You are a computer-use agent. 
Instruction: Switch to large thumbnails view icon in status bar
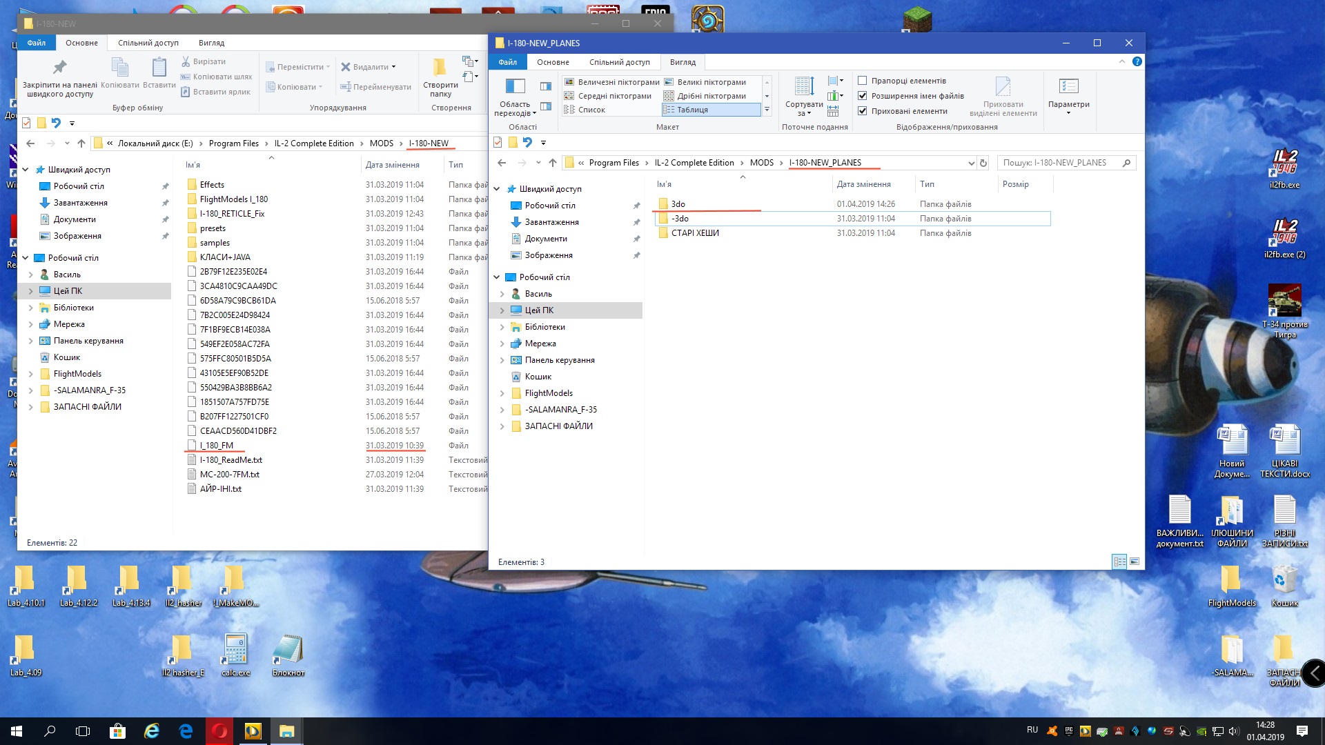1135,562
